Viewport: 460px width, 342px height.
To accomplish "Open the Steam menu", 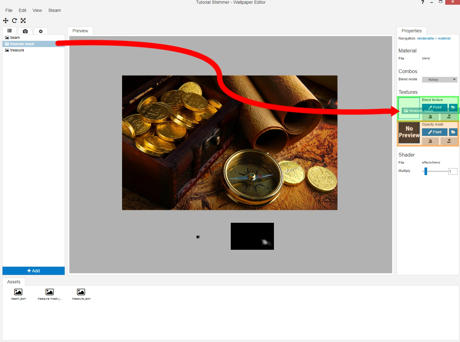I will (x=55, y=10).
